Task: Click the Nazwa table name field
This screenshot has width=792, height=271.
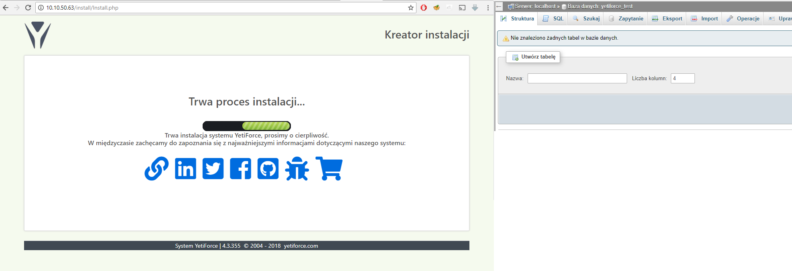Action: tap(577, 78)
